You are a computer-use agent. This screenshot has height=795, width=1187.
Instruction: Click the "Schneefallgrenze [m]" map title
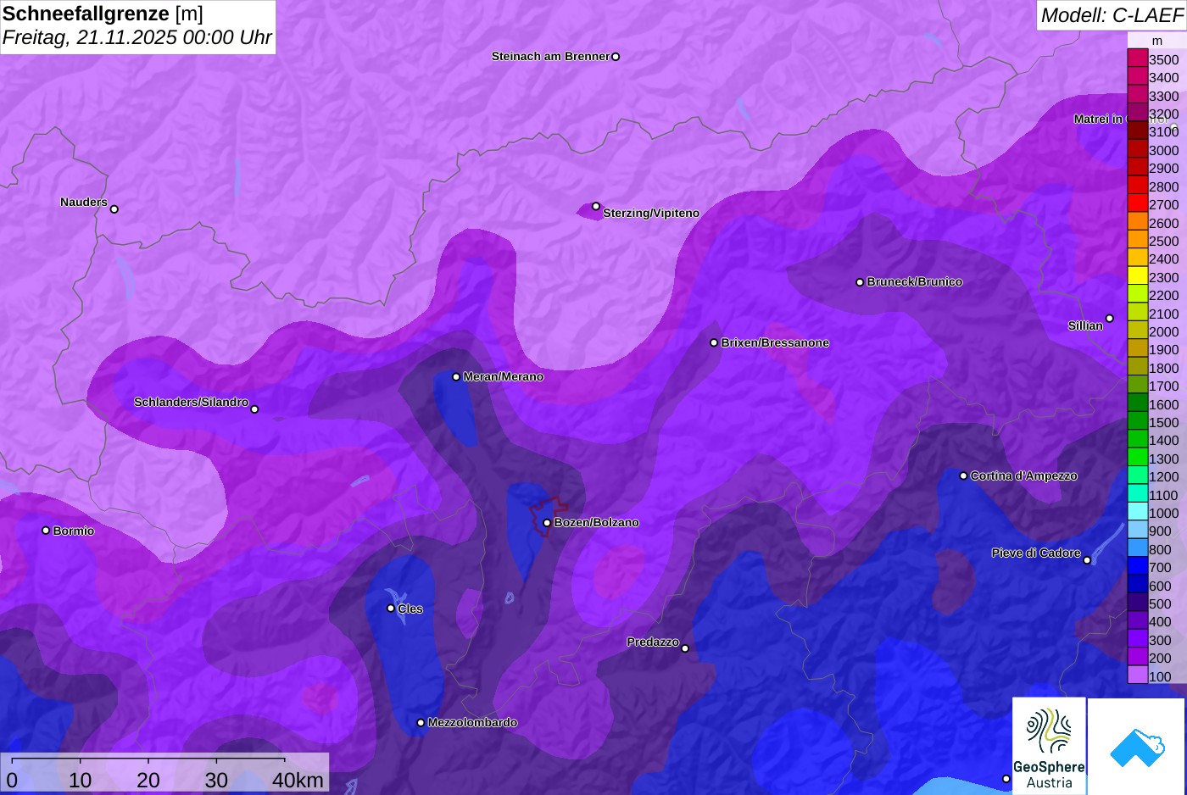pos(103,14)
